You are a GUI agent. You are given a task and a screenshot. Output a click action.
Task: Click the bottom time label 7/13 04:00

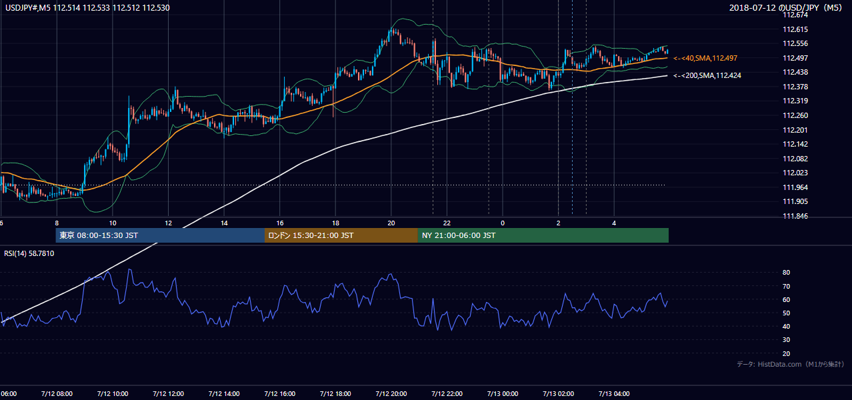tap(614, 393)
